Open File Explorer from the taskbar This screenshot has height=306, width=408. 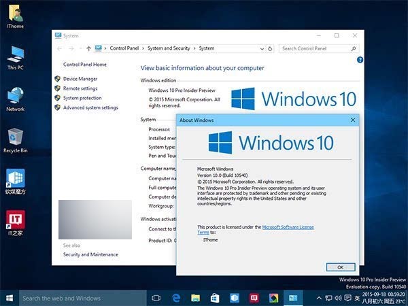tap(196, 298)
